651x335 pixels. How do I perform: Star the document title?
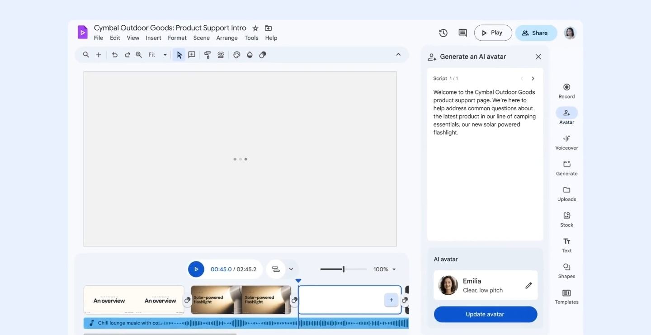[255, 28]
